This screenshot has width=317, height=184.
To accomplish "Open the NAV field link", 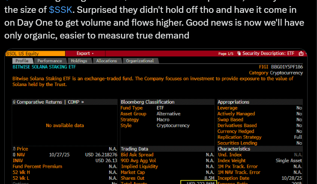I will pos(20,154).
